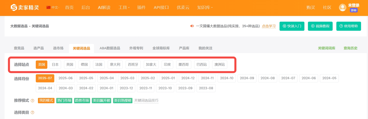368x119 pixels.
Task: Click the speaker announcement icon
Action: [192, 26]
